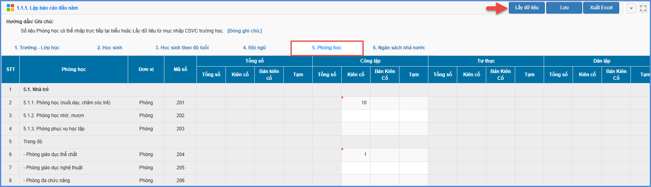
Task: Open tab 4. Đội ngũ
Action: [x=254, y=48]
